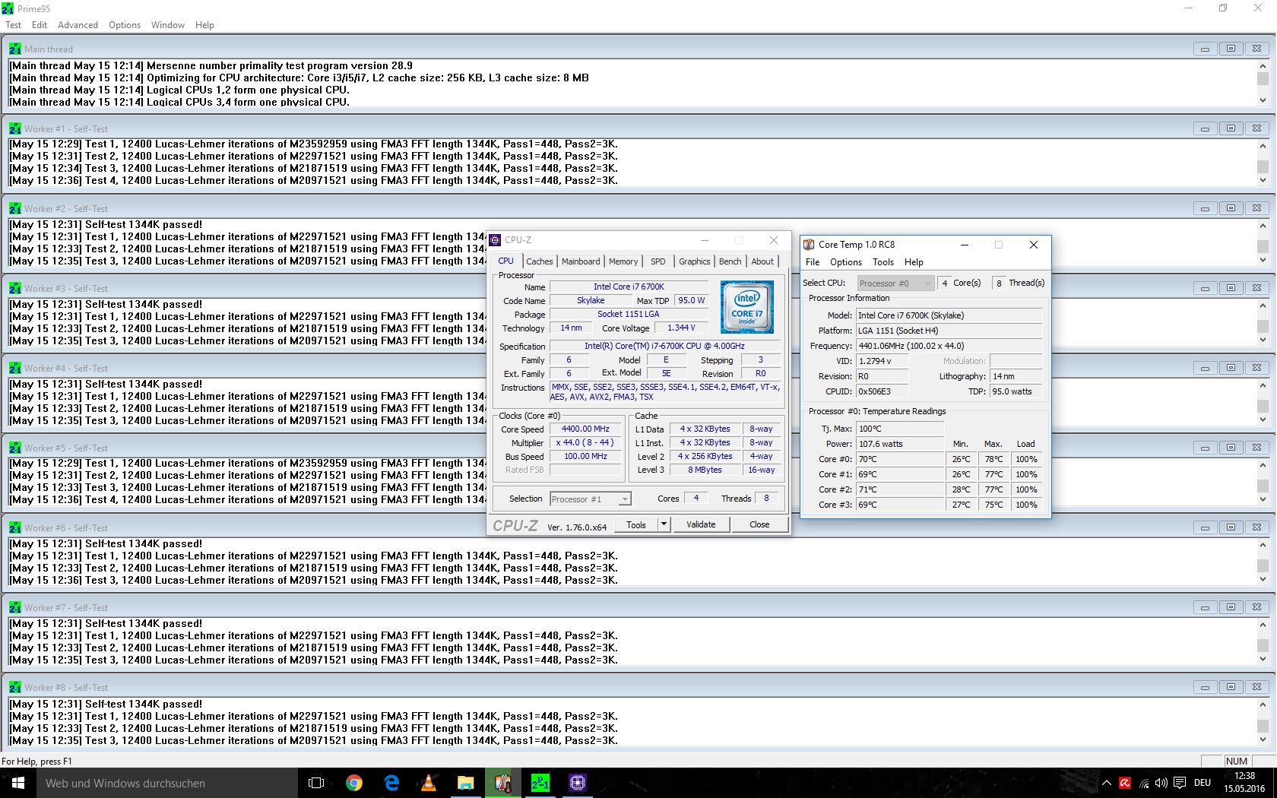Open the volume control in the tray
1277x798 pixels.
1161,783
